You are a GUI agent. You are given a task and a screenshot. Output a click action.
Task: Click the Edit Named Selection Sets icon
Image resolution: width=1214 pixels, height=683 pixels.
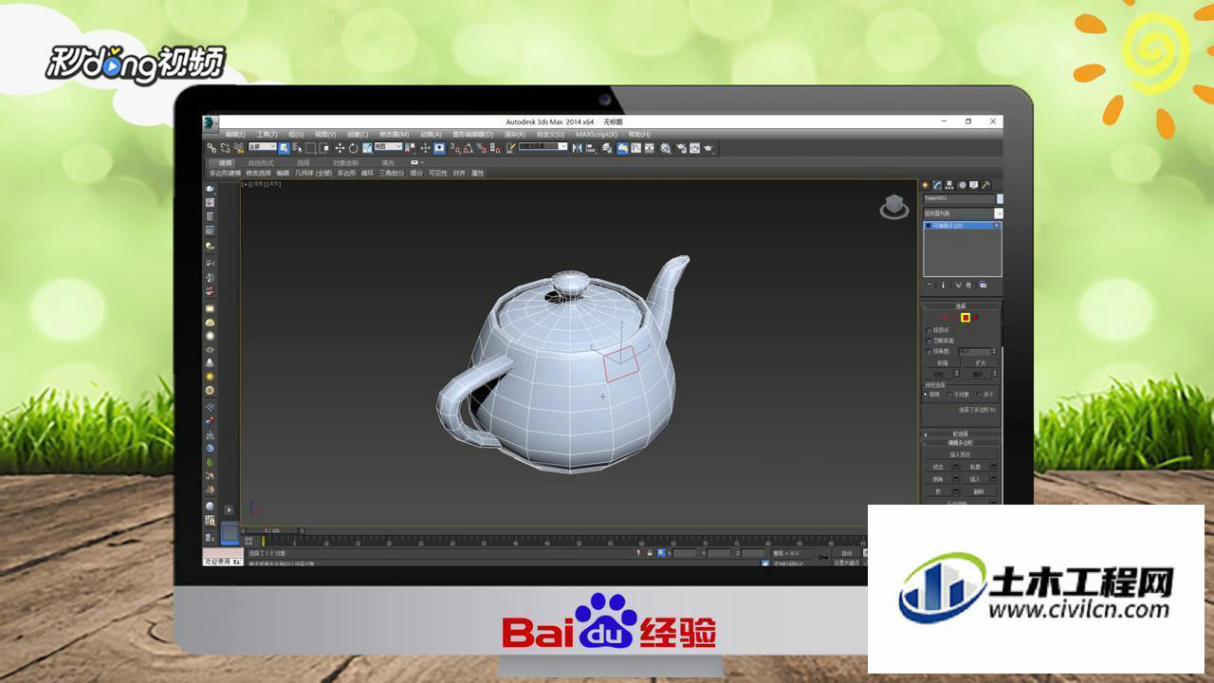coord(511,148)
